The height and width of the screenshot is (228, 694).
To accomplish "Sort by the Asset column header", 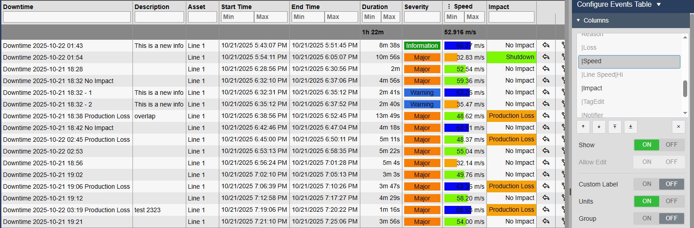I will coord(196,7).
